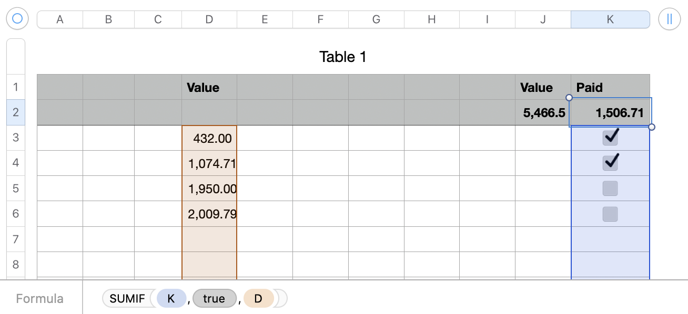The width and height of the screenshot is (688, 314).
Task: Select the SUMIF function token
Action: 127,299
